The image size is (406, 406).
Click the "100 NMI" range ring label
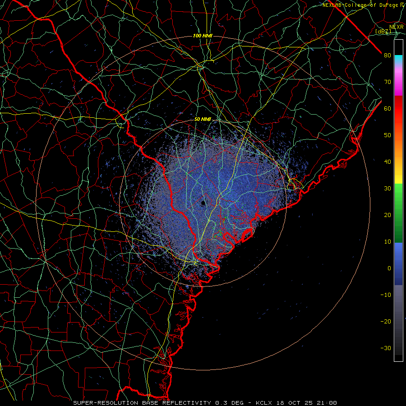(x=203, y=36)
